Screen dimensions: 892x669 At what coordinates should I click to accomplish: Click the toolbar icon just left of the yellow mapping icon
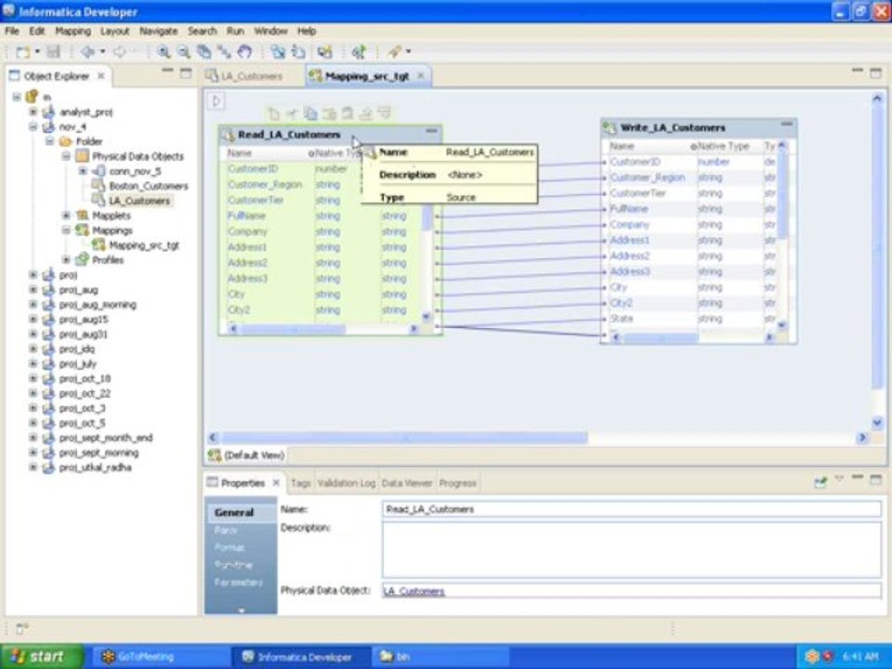pyautogui.click(x=298, y=52)
